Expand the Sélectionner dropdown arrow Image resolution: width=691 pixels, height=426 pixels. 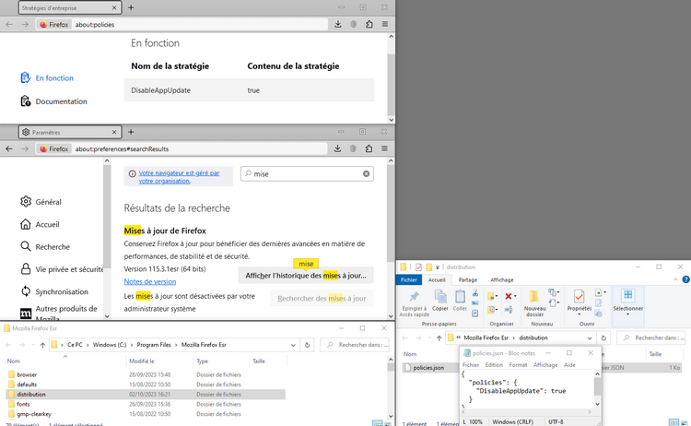point(628,314)
